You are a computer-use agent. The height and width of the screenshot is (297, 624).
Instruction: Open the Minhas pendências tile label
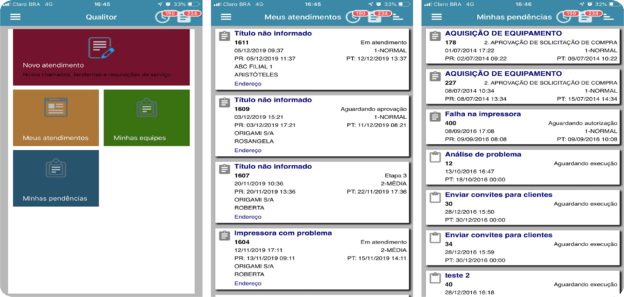click(55, 198)
